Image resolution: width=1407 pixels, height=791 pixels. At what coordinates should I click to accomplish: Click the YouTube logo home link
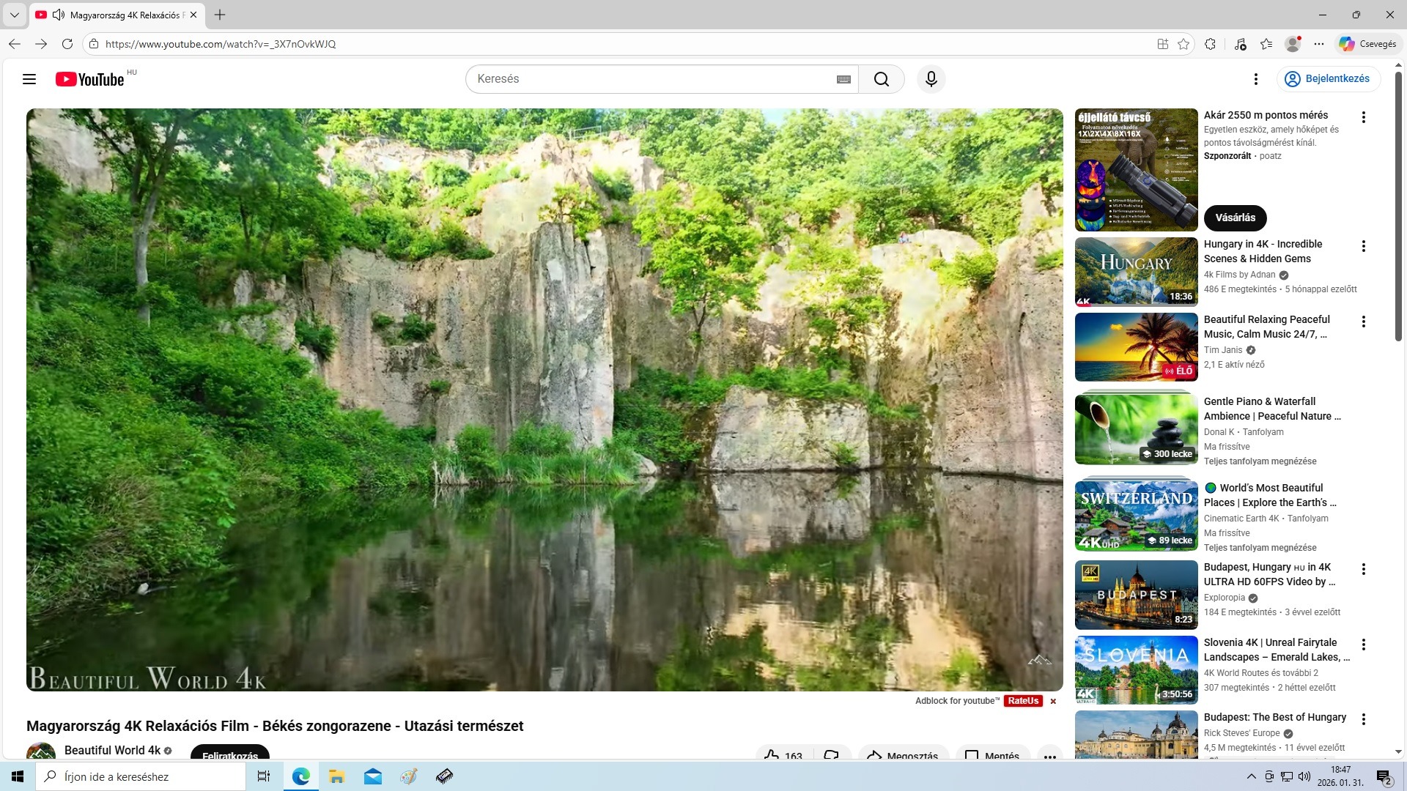[x=89, y=79]
